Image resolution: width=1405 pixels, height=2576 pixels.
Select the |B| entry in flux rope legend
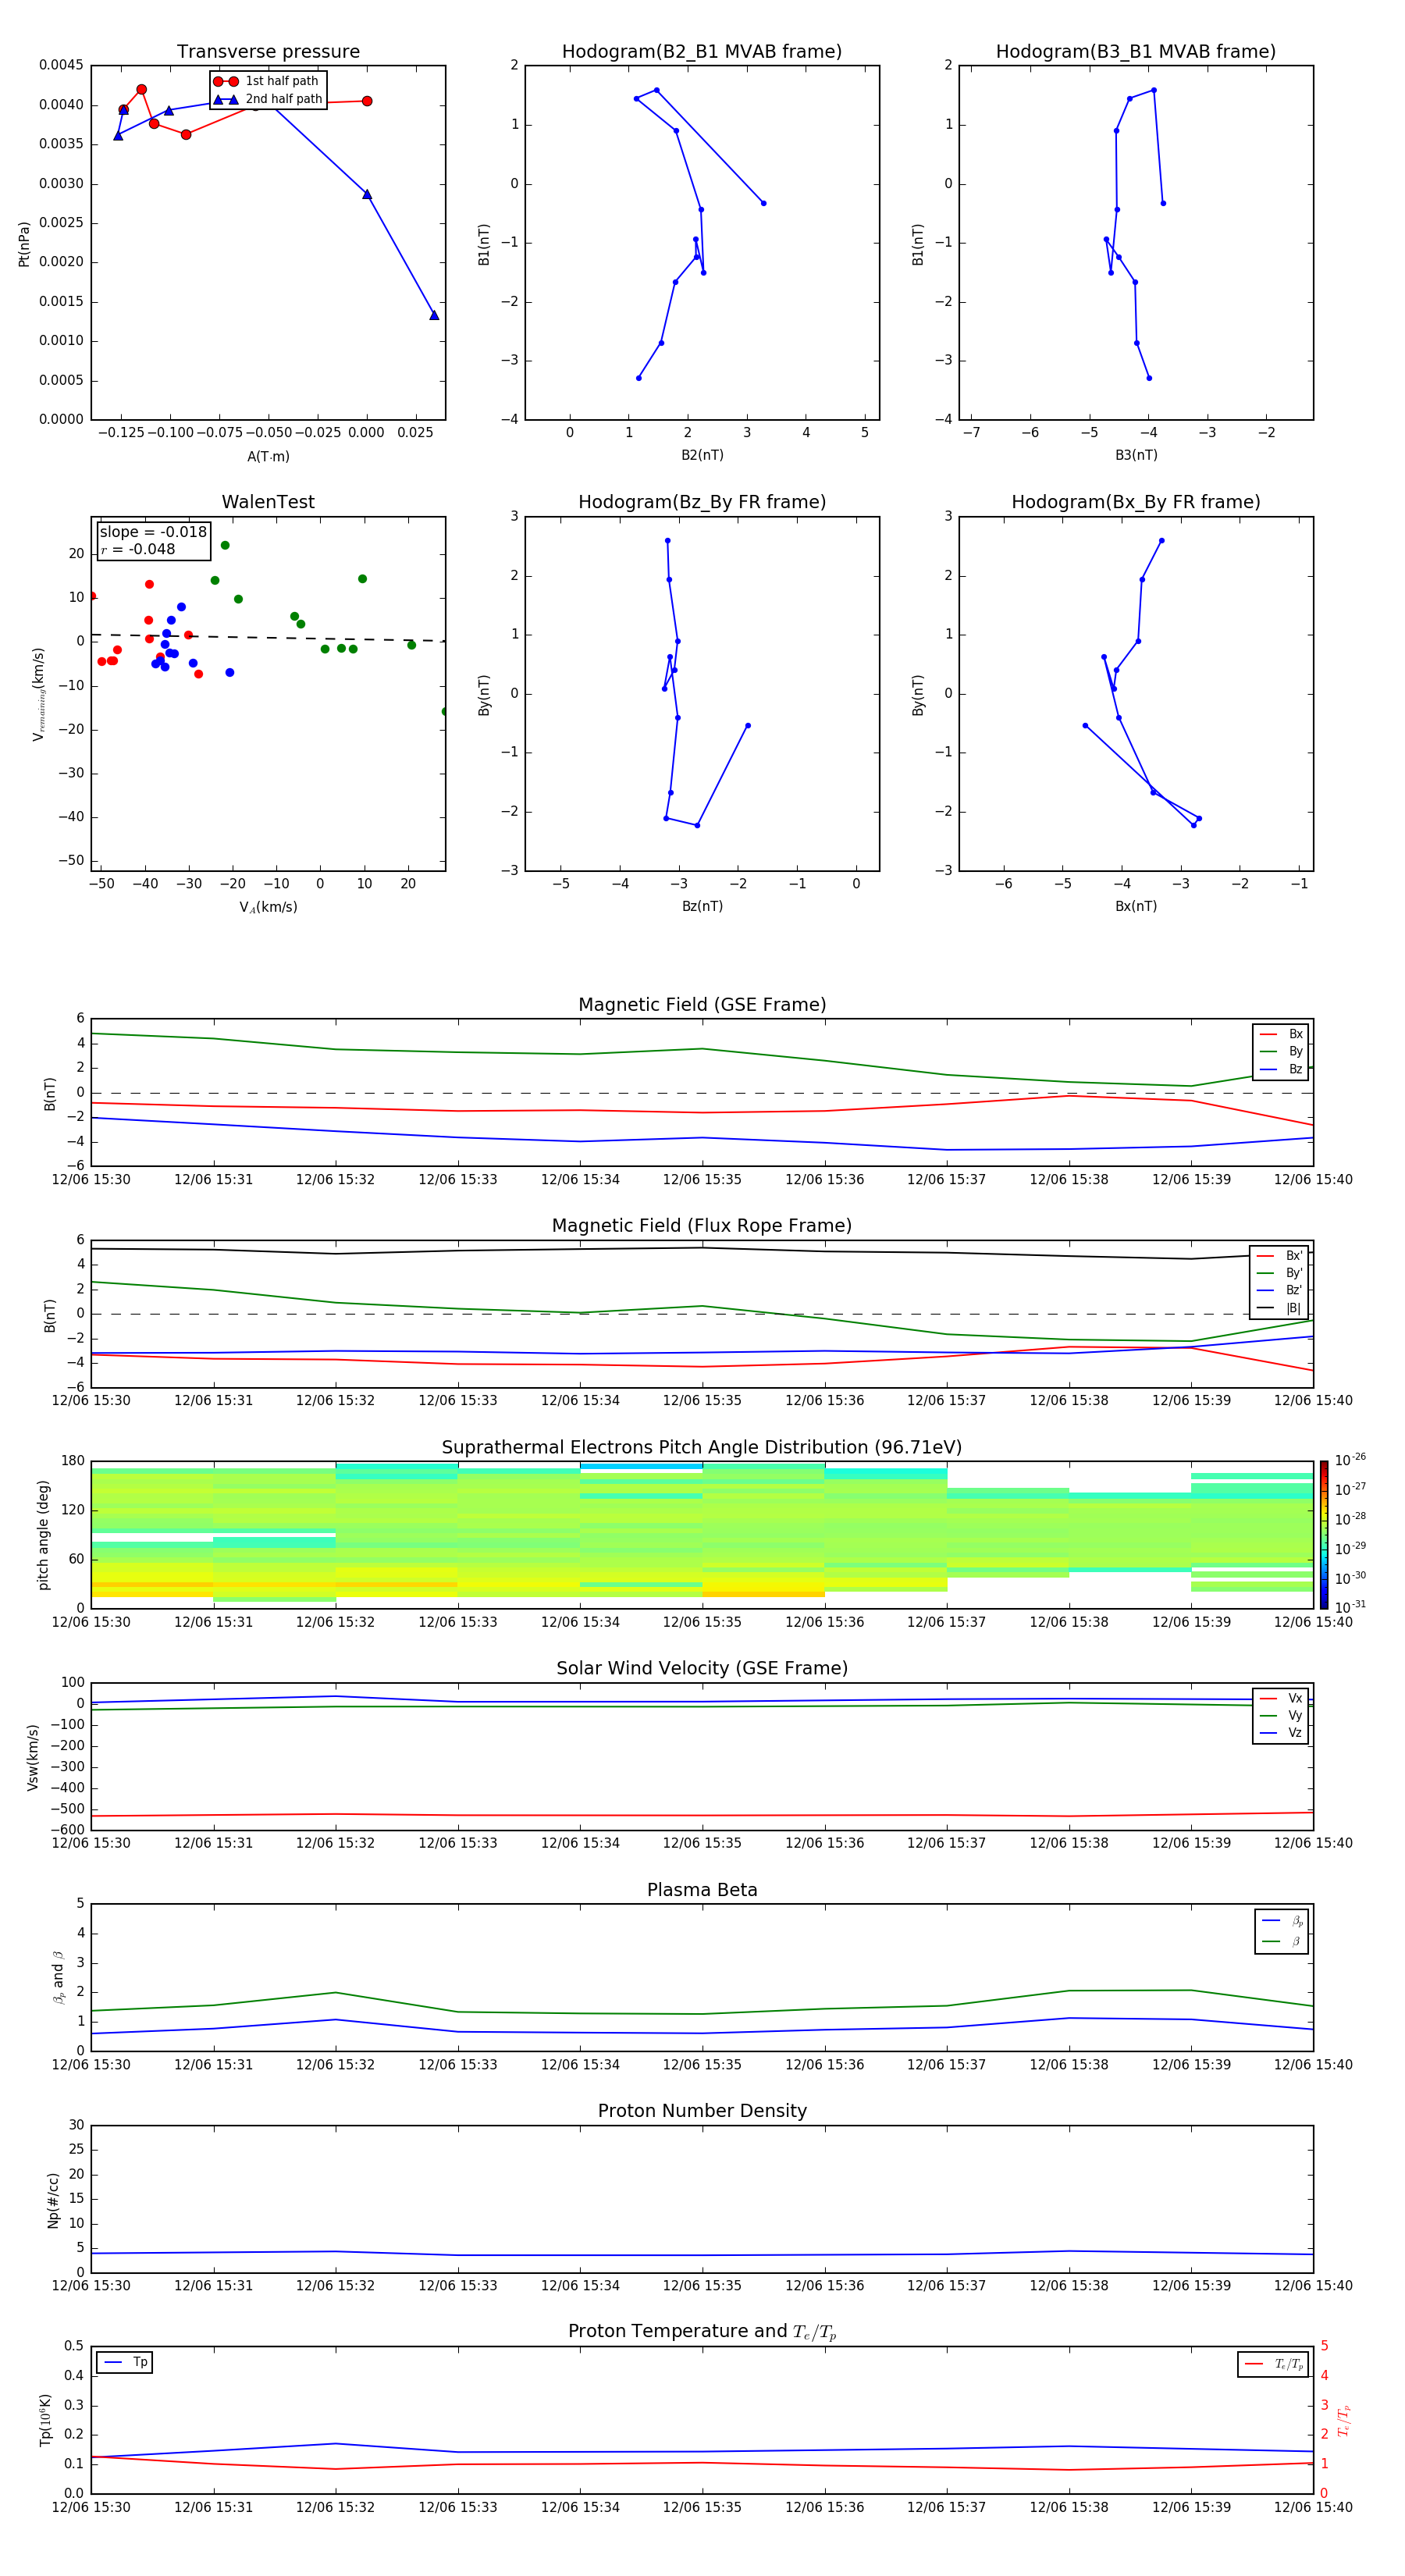[1280, 1308]
